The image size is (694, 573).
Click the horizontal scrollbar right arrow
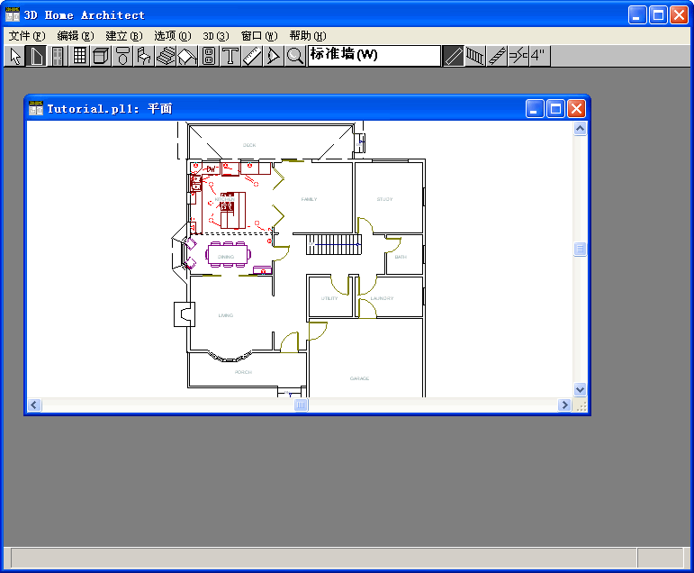(x=564, y=405)
